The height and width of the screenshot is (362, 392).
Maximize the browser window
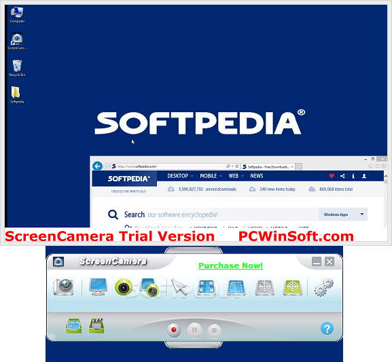(373, 159)
